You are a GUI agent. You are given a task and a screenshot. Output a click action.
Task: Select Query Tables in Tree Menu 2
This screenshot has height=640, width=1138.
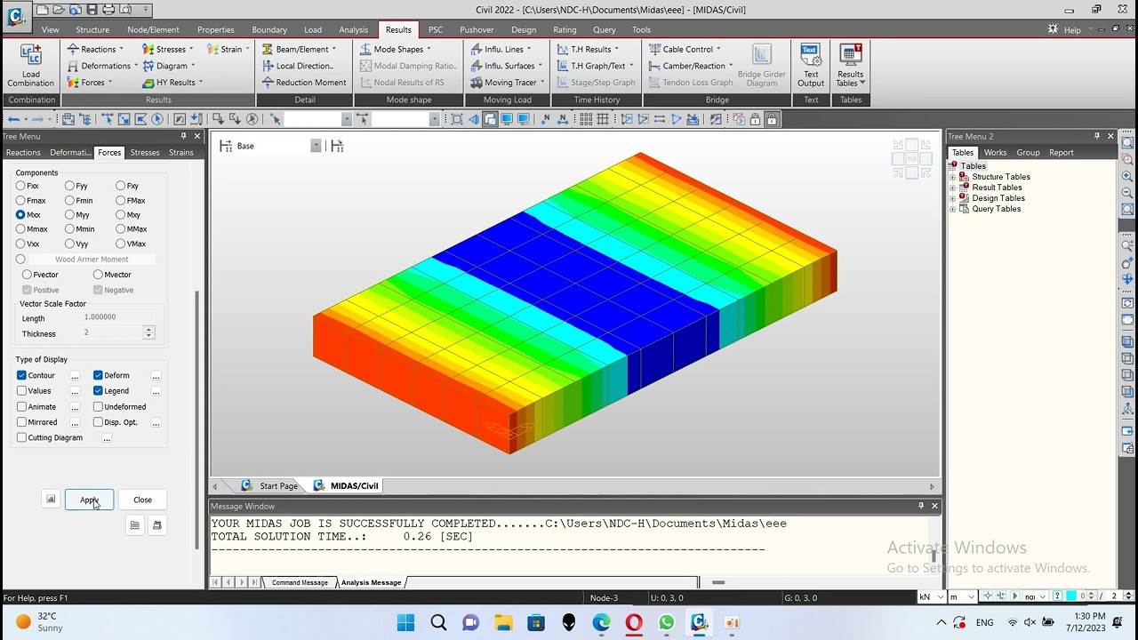(x=996, y=209)
